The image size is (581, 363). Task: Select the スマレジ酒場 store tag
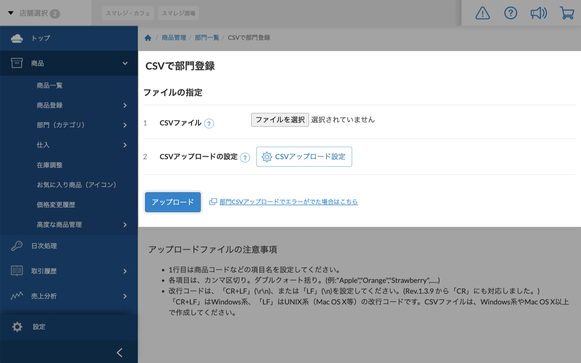178,13
